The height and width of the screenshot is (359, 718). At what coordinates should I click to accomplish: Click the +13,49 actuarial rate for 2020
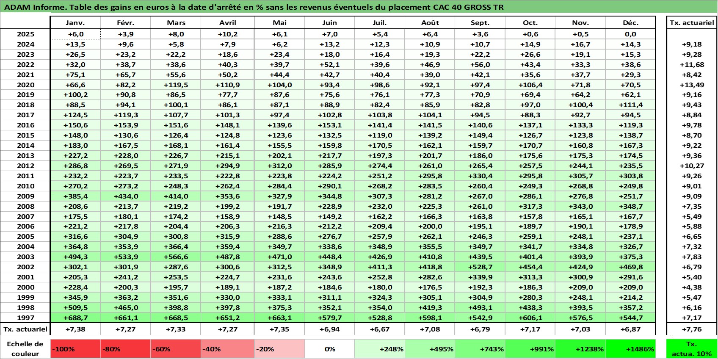(x=692, y=85)
